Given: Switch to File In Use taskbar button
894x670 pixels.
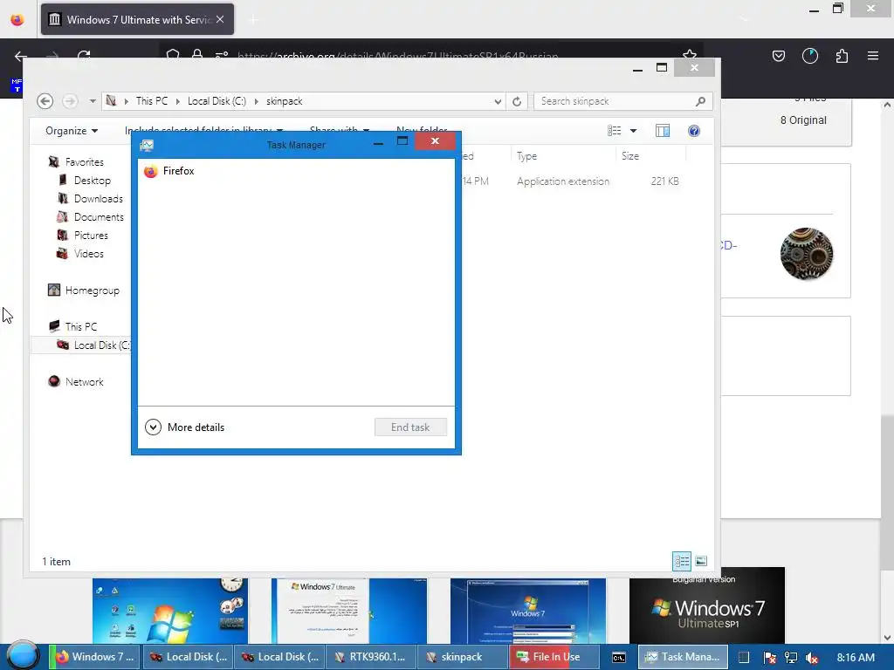Looking at the screenshot, I should 554,657.
